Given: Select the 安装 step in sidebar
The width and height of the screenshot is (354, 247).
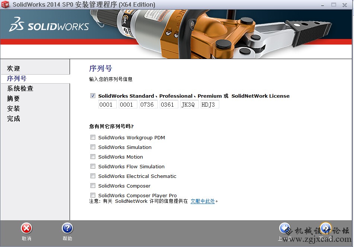Looking at the screenshot, I should coord(13,108).
